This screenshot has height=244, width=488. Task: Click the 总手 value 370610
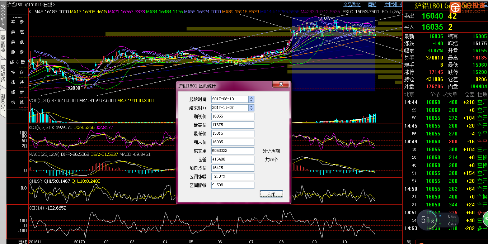[x=434, y=58]
